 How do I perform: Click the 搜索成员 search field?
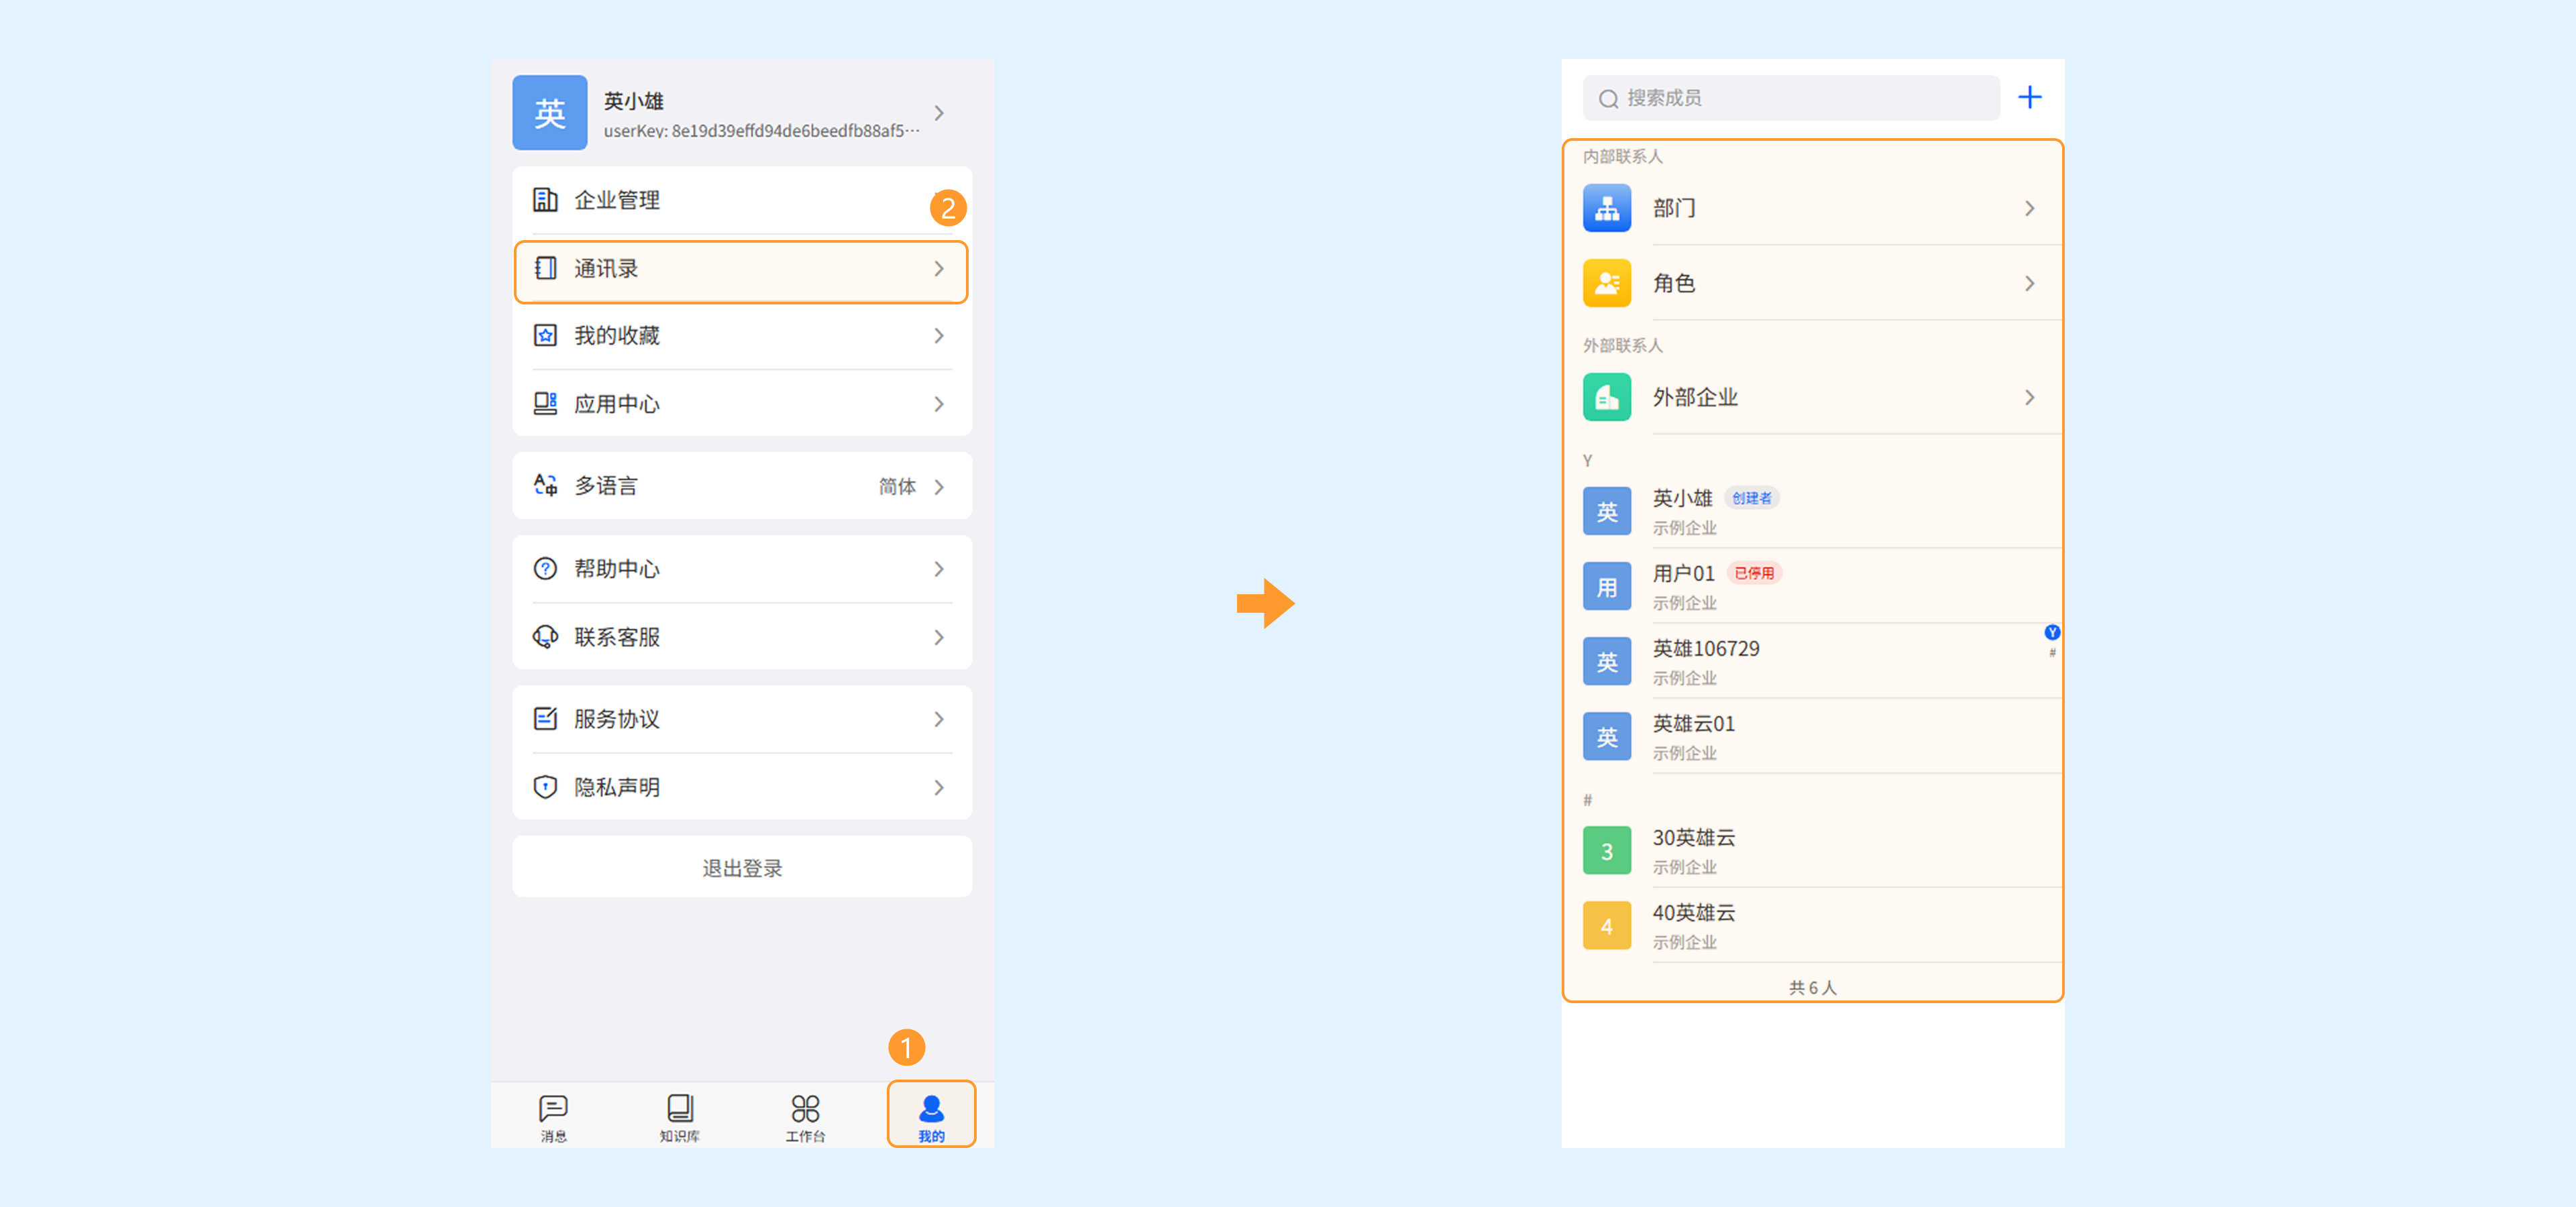point(1790,98)
